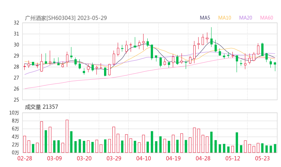Click the 03-29 date axis label
The image size is (281, 167).
click(114, 158)
